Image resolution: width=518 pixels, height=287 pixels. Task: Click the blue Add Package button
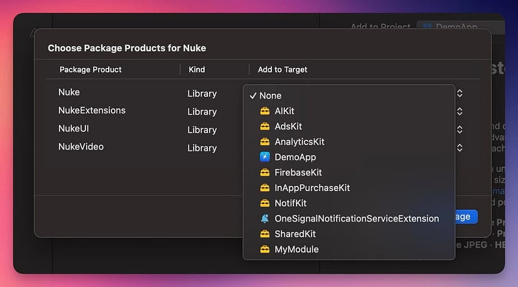[x=466, y=217]
